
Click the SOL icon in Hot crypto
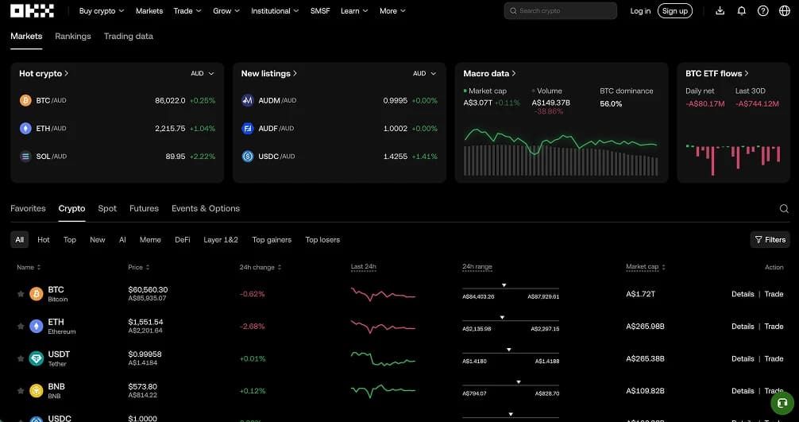tap(25, 157)
